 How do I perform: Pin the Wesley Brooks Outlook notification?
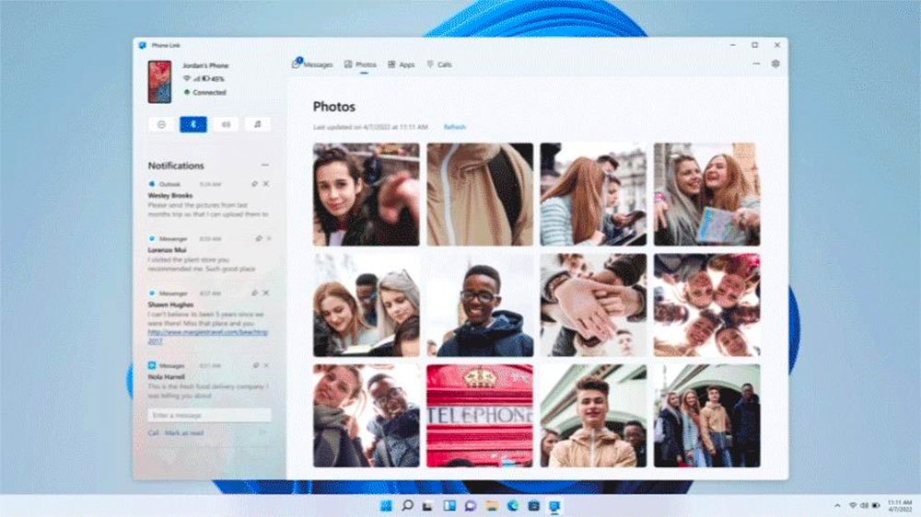254,184
